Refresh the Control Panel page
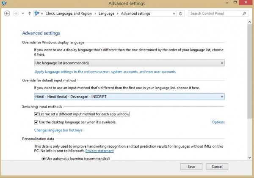The width and height of the screenshot is (254, 178). (x=181, y=13)
